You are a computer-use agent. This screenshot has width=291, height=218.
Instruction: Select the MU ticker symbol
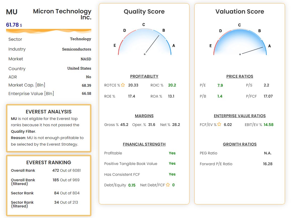(12, 12)
